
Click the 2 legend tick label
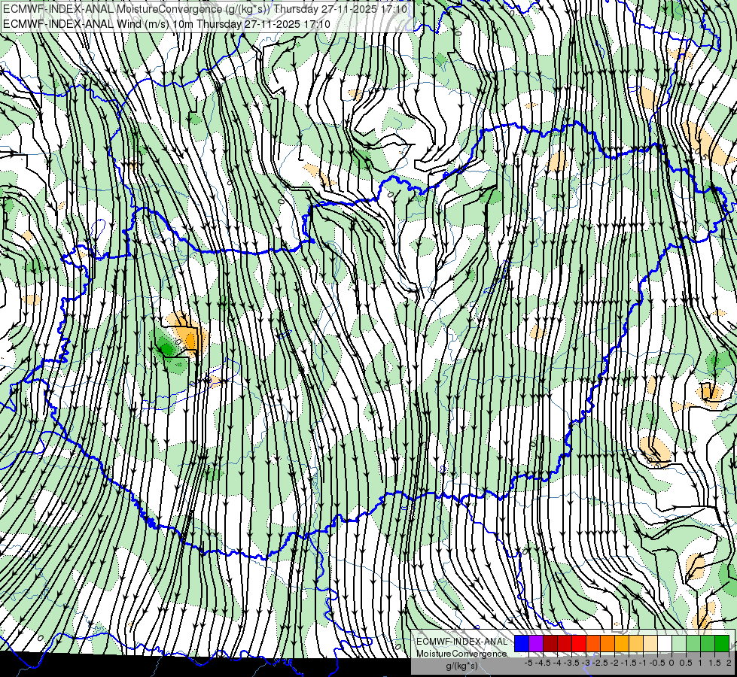[x=729, y=663]
